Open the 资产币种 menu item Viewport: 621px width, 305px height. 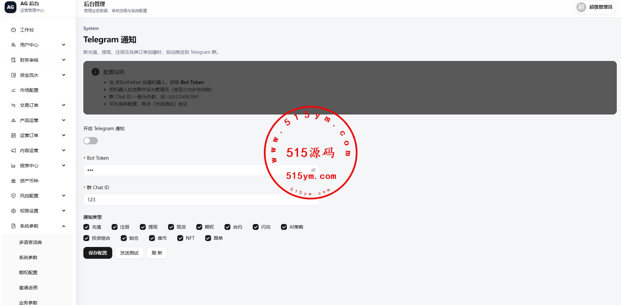coord(38,181)
